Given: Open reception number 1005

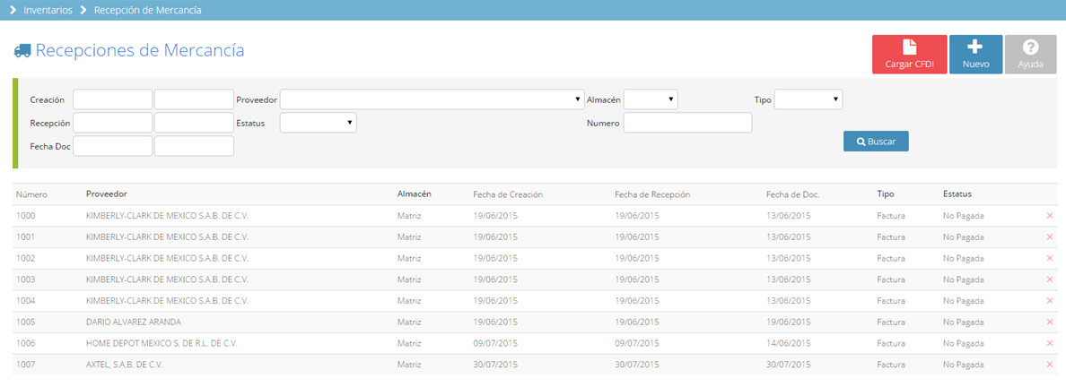Looking at the screenshot, I should (x=26, y=322).
